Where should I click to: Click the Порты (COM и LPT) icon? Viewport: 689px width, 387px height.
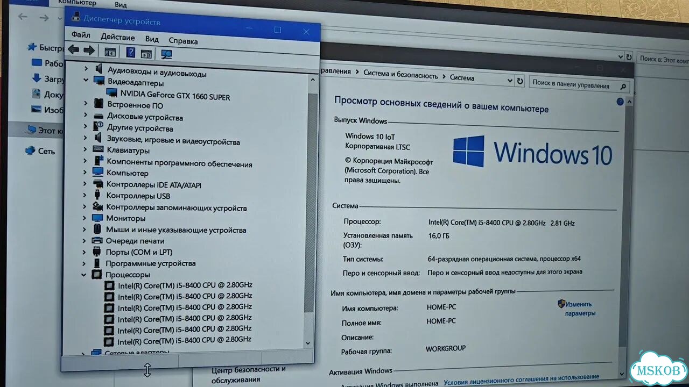pyautogui.click(x=96, y=252)
